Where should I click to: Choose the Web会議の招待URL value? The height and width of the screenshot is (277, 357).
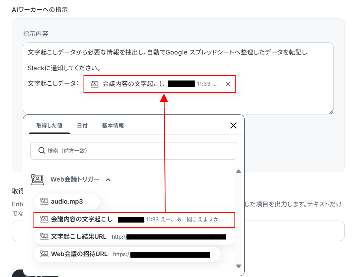127,254
